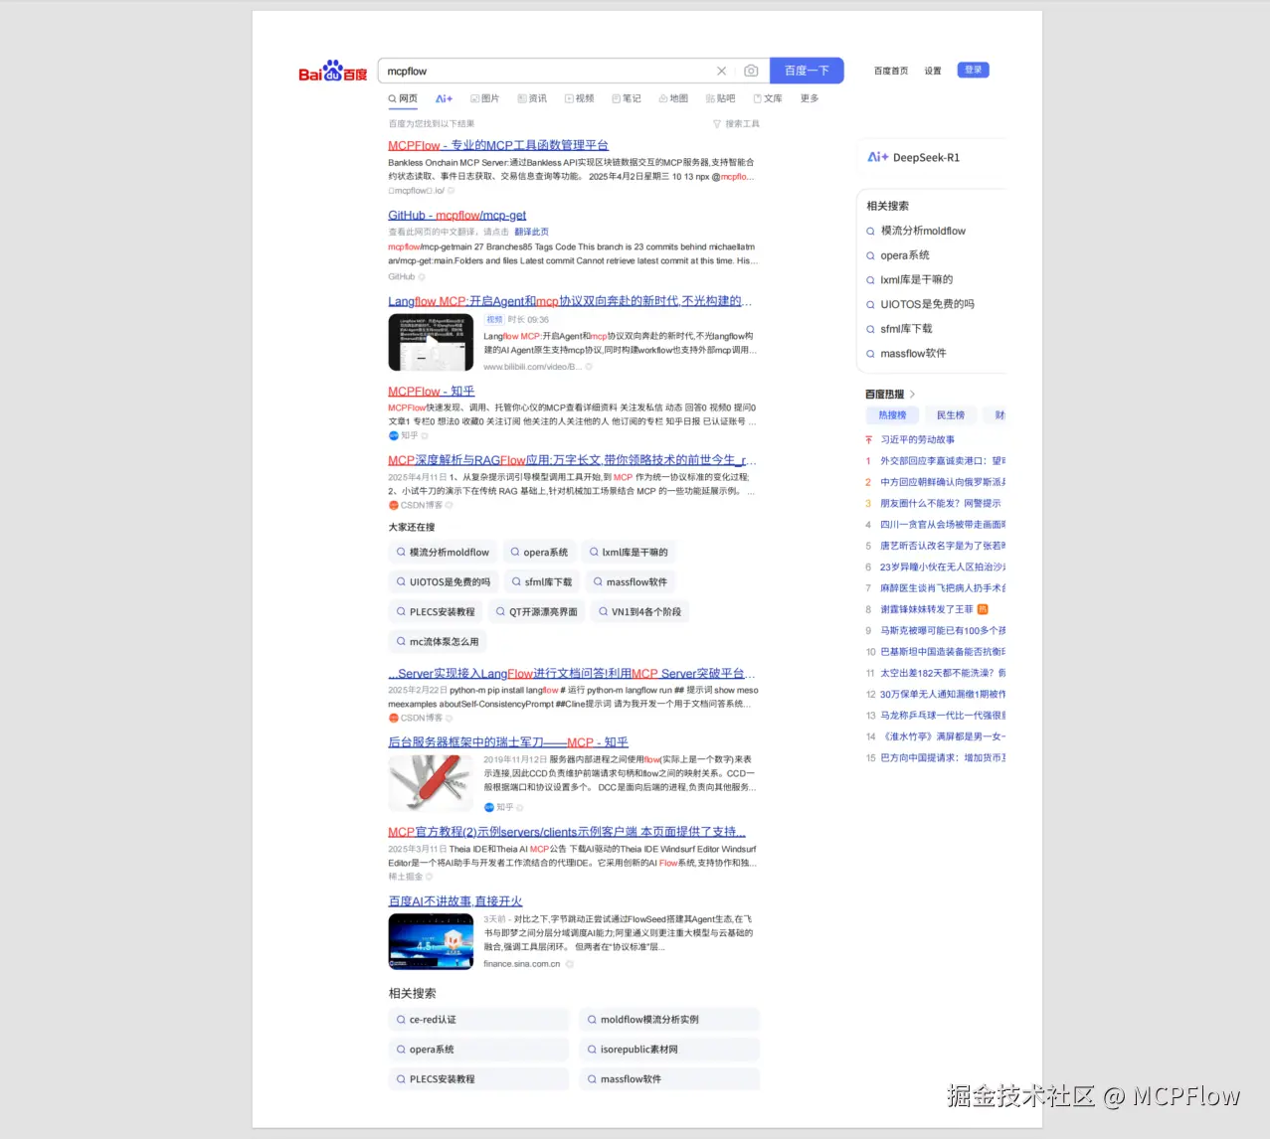This screenshot has width=1270, height=1139.
Task: Switch to the 笔记 tab
Action: pyautogui.click(x=627, y=98)
